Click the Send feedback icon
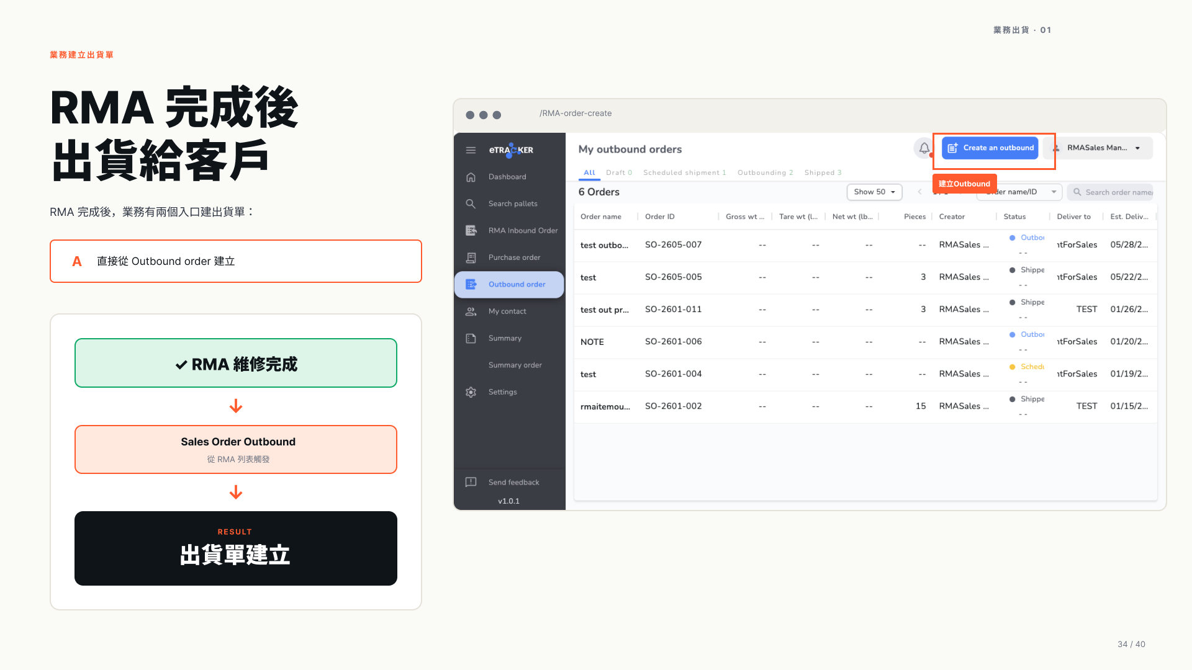This screenshot has width=1192, height=670. tap(471, 482)
